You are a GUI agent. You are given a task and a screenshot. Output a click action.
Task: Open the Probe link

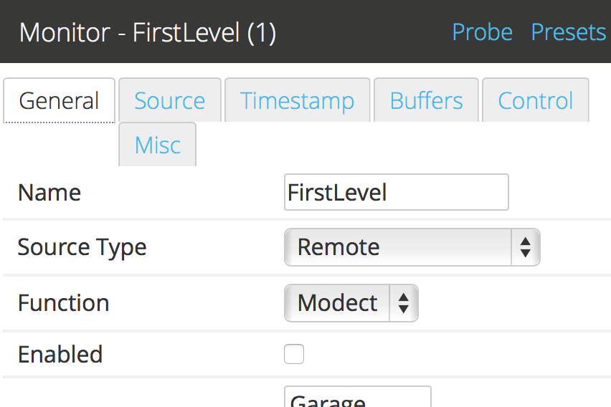click(x=482, y=32)
